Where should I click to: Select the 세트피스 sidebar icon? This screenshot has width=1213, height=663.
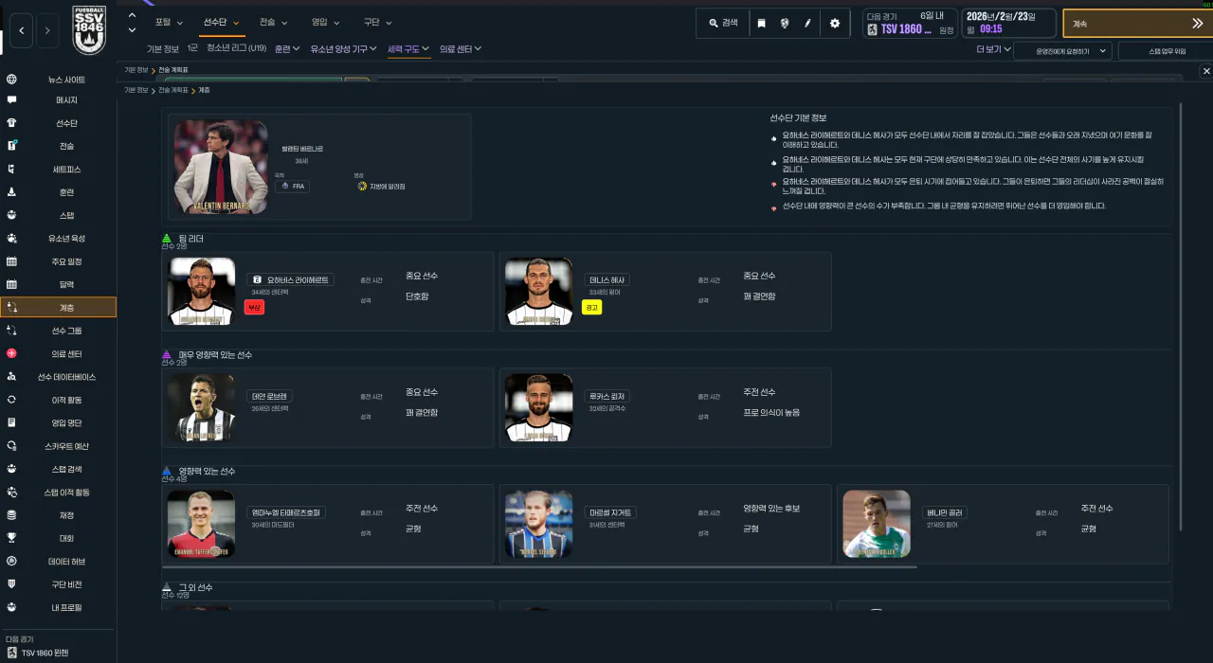coord(11,169)
